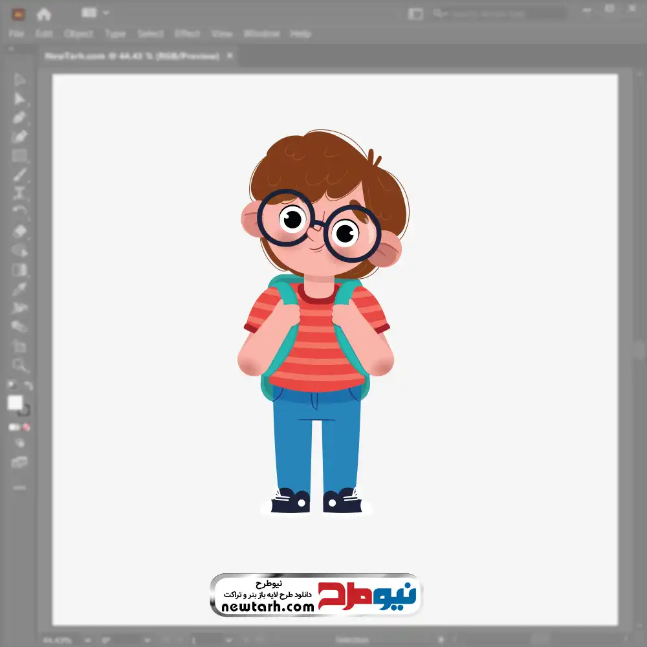
Task: Select the Zoom magnifier tool
Action: pyautogui.click(x=19, y=365)
